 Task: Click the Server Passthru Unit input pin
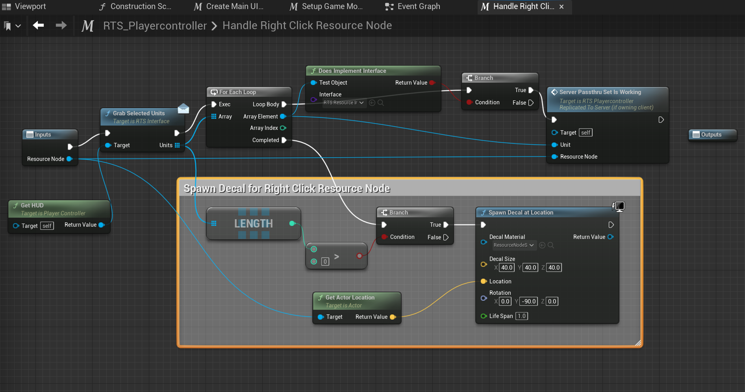click(554, 145)
